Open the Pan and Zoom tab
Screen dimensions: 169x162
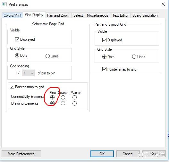coord(58,15)
